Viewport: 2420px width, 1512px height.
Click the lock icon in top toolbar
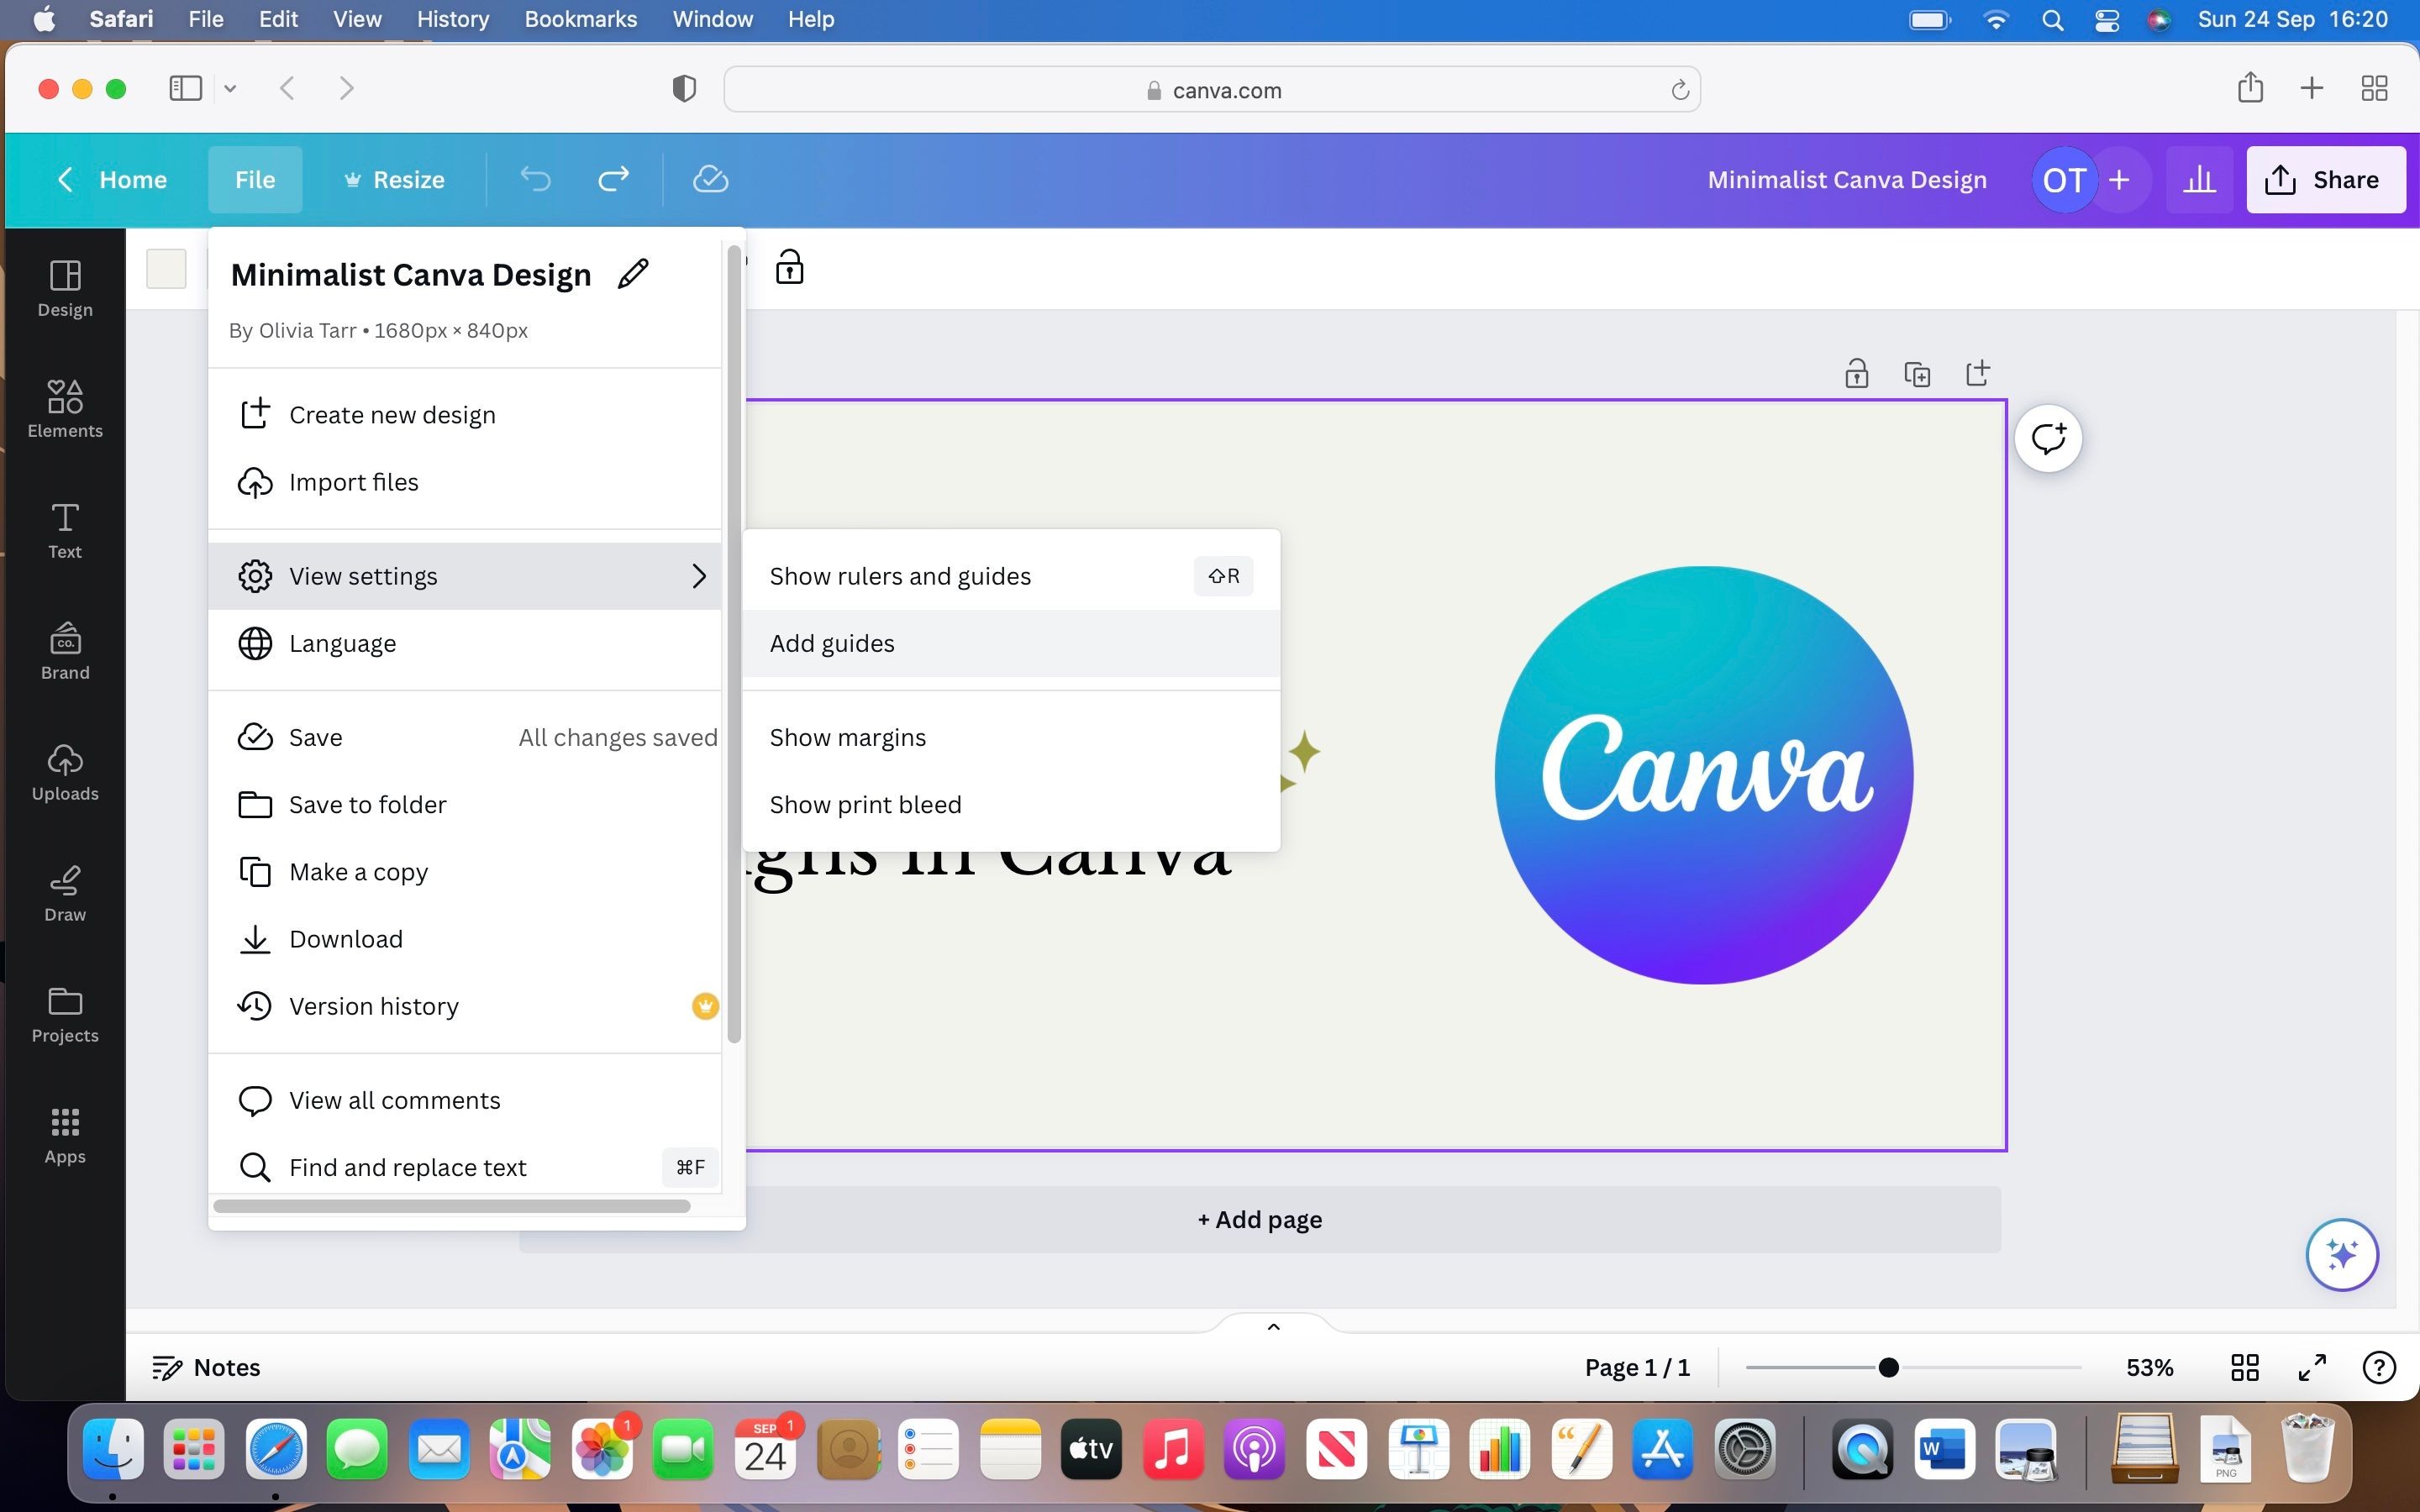pyautogui.click(x=789, y=267)
